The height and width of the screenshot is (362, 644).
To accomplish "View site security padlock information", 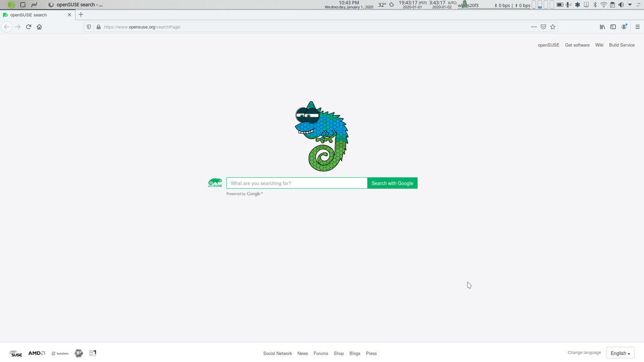I will (x=98, y=27).
